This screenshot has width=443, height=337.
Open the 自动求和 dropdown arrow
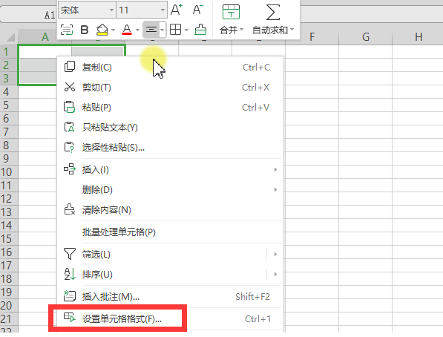coord(292,30)
